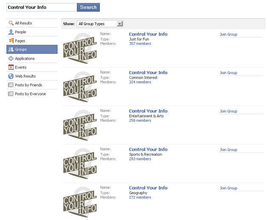Click the Web Results globe icon

[11, 76]
